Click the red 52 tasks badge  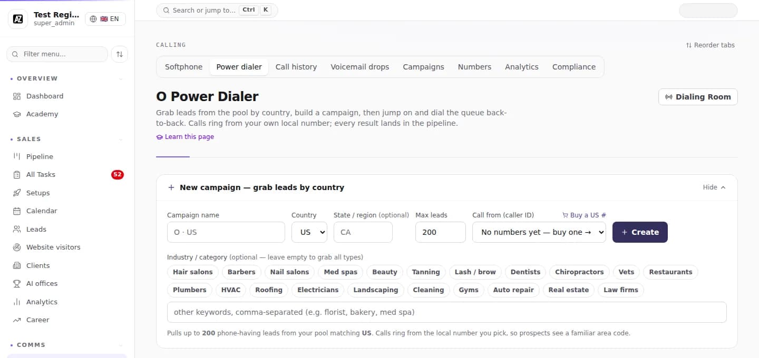click(118, 175)
